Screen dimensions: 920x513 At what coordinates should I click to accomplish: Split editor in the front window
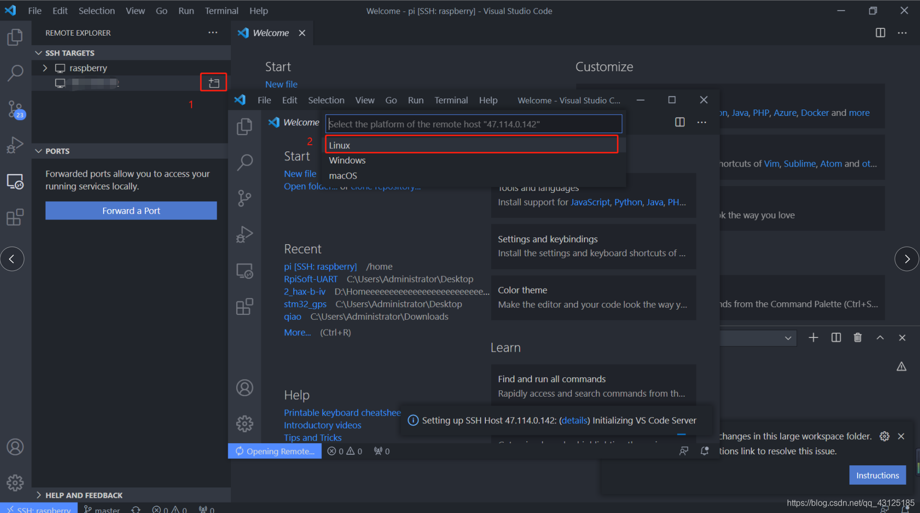pos(680,122)
